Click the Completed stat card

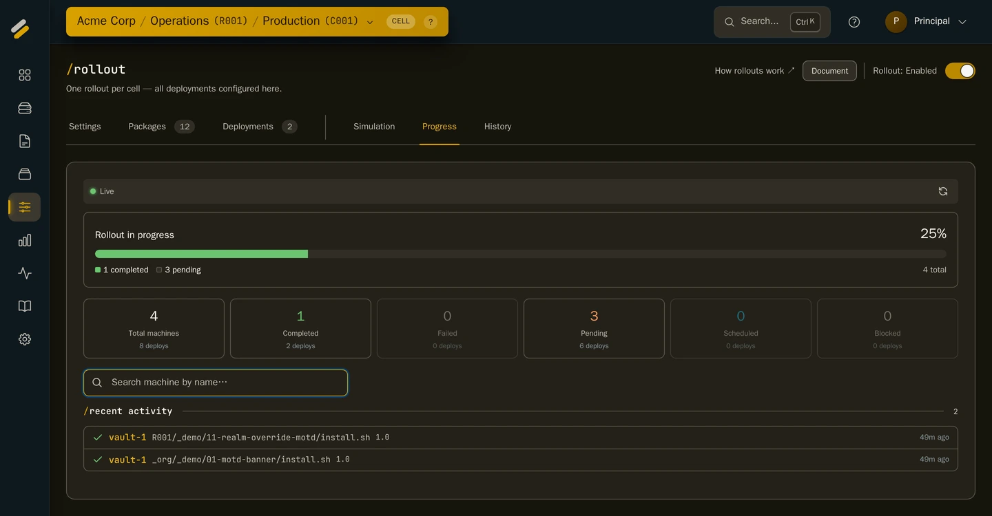point(300,328)
